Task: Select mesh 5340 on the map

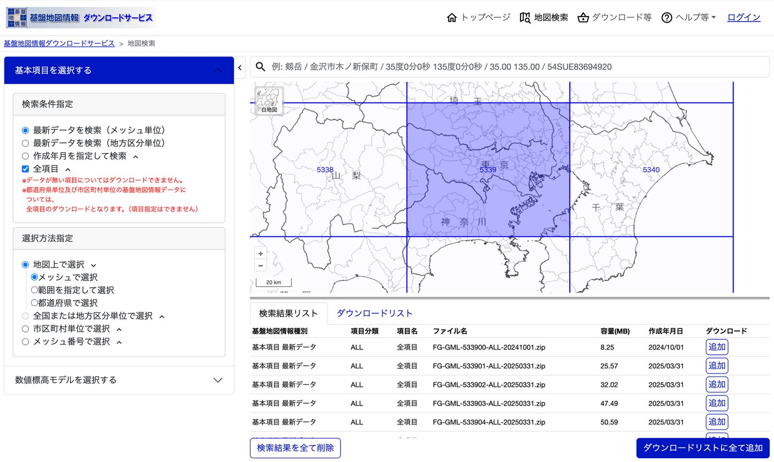Action: pyautogui.click(x=651, y=170)
